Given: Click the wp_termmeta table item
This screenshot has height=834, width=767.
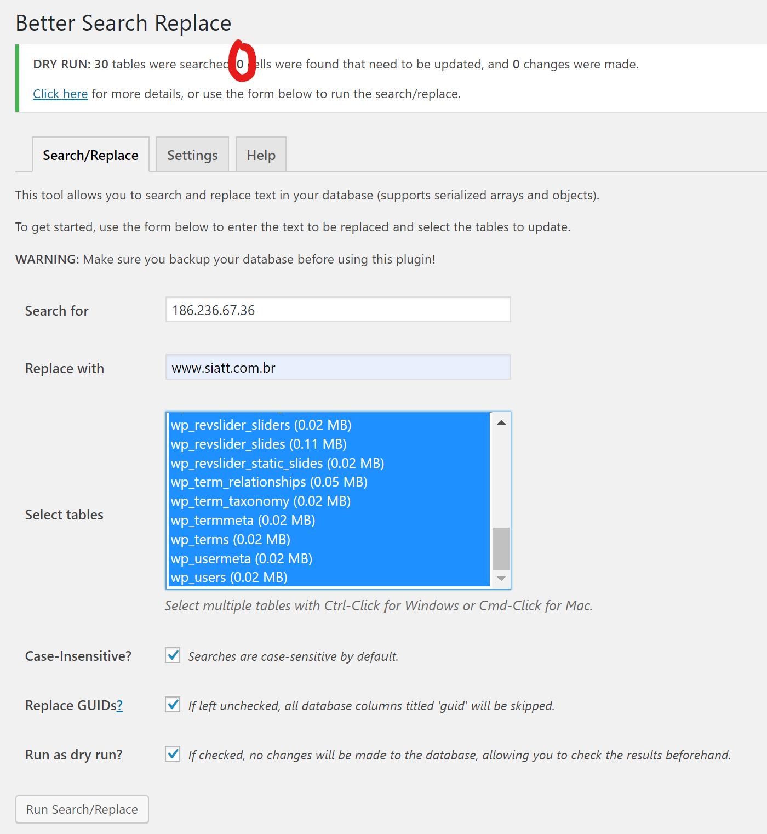Looking at the screenshot, I should (243, 520).
